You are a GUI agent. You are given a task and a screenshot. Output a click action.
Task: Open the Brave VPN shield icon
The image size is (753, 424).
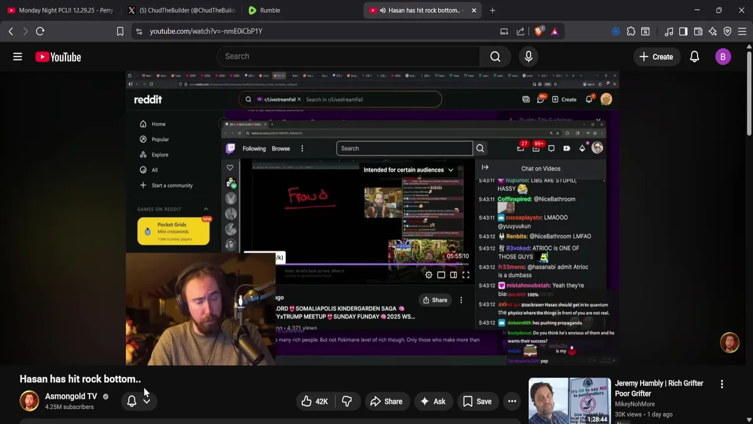728,31
